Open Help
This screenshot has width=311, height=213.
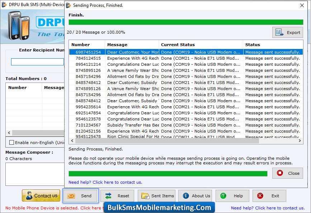[232, 196]
